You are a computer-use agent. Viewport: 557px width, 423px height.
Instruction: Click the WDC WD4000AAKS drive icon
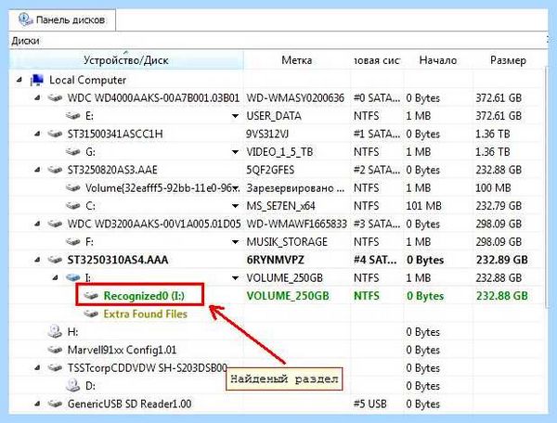coord(55,98)
